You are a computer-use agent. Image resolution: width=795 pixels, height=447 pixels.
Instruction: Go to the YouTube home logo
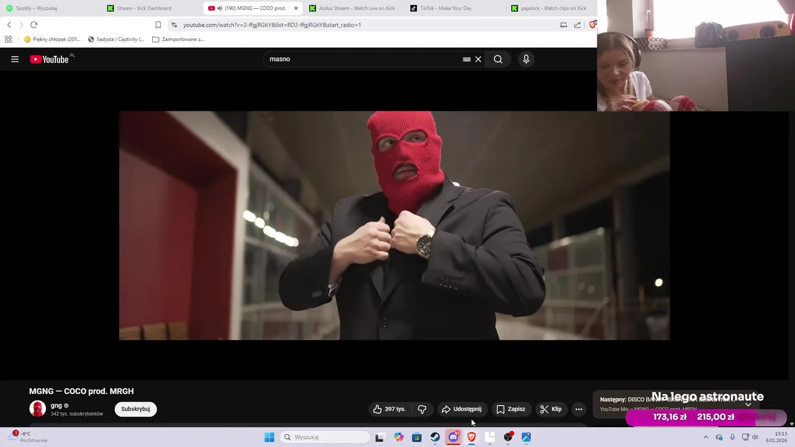[50, 59]
